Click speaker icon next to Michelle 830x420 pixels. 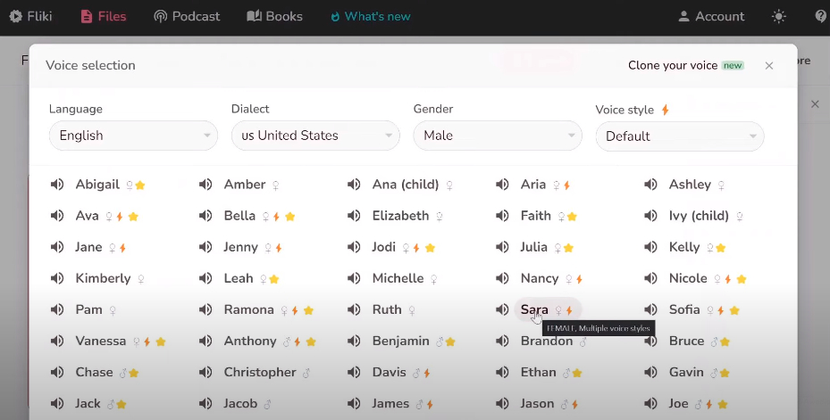(354, 278)
